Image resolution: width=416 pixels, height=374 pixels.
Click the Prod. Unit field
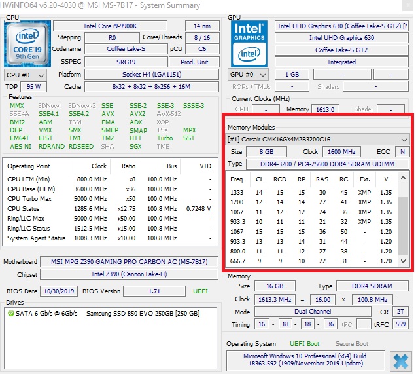coord(194,62)
